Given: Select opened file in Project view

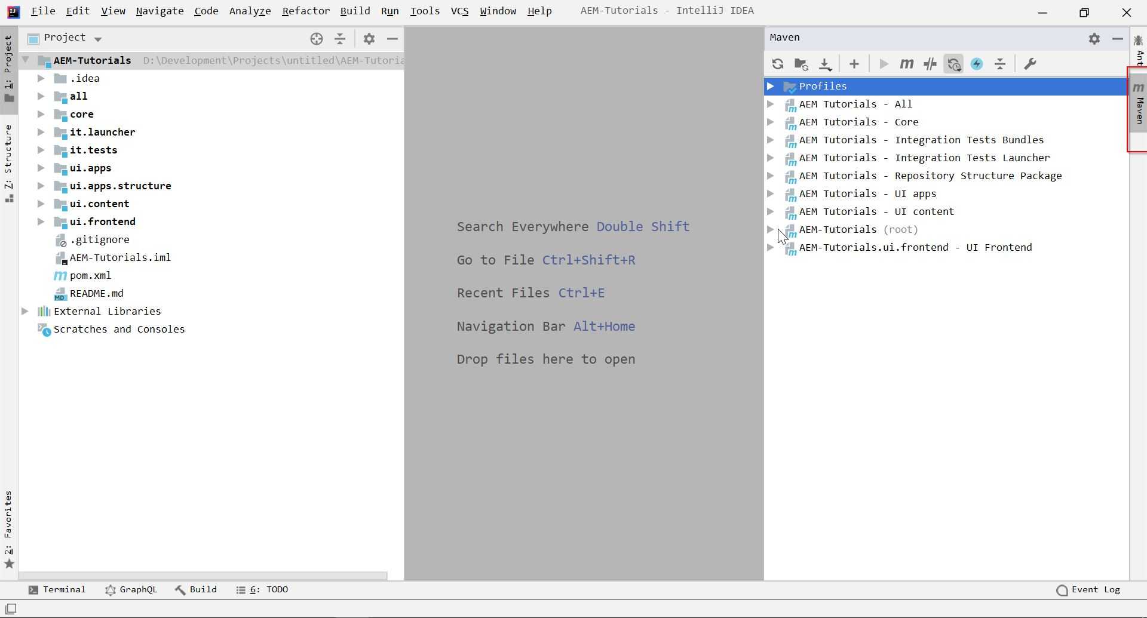Looking at the screenshot, I should pos(316,39).
